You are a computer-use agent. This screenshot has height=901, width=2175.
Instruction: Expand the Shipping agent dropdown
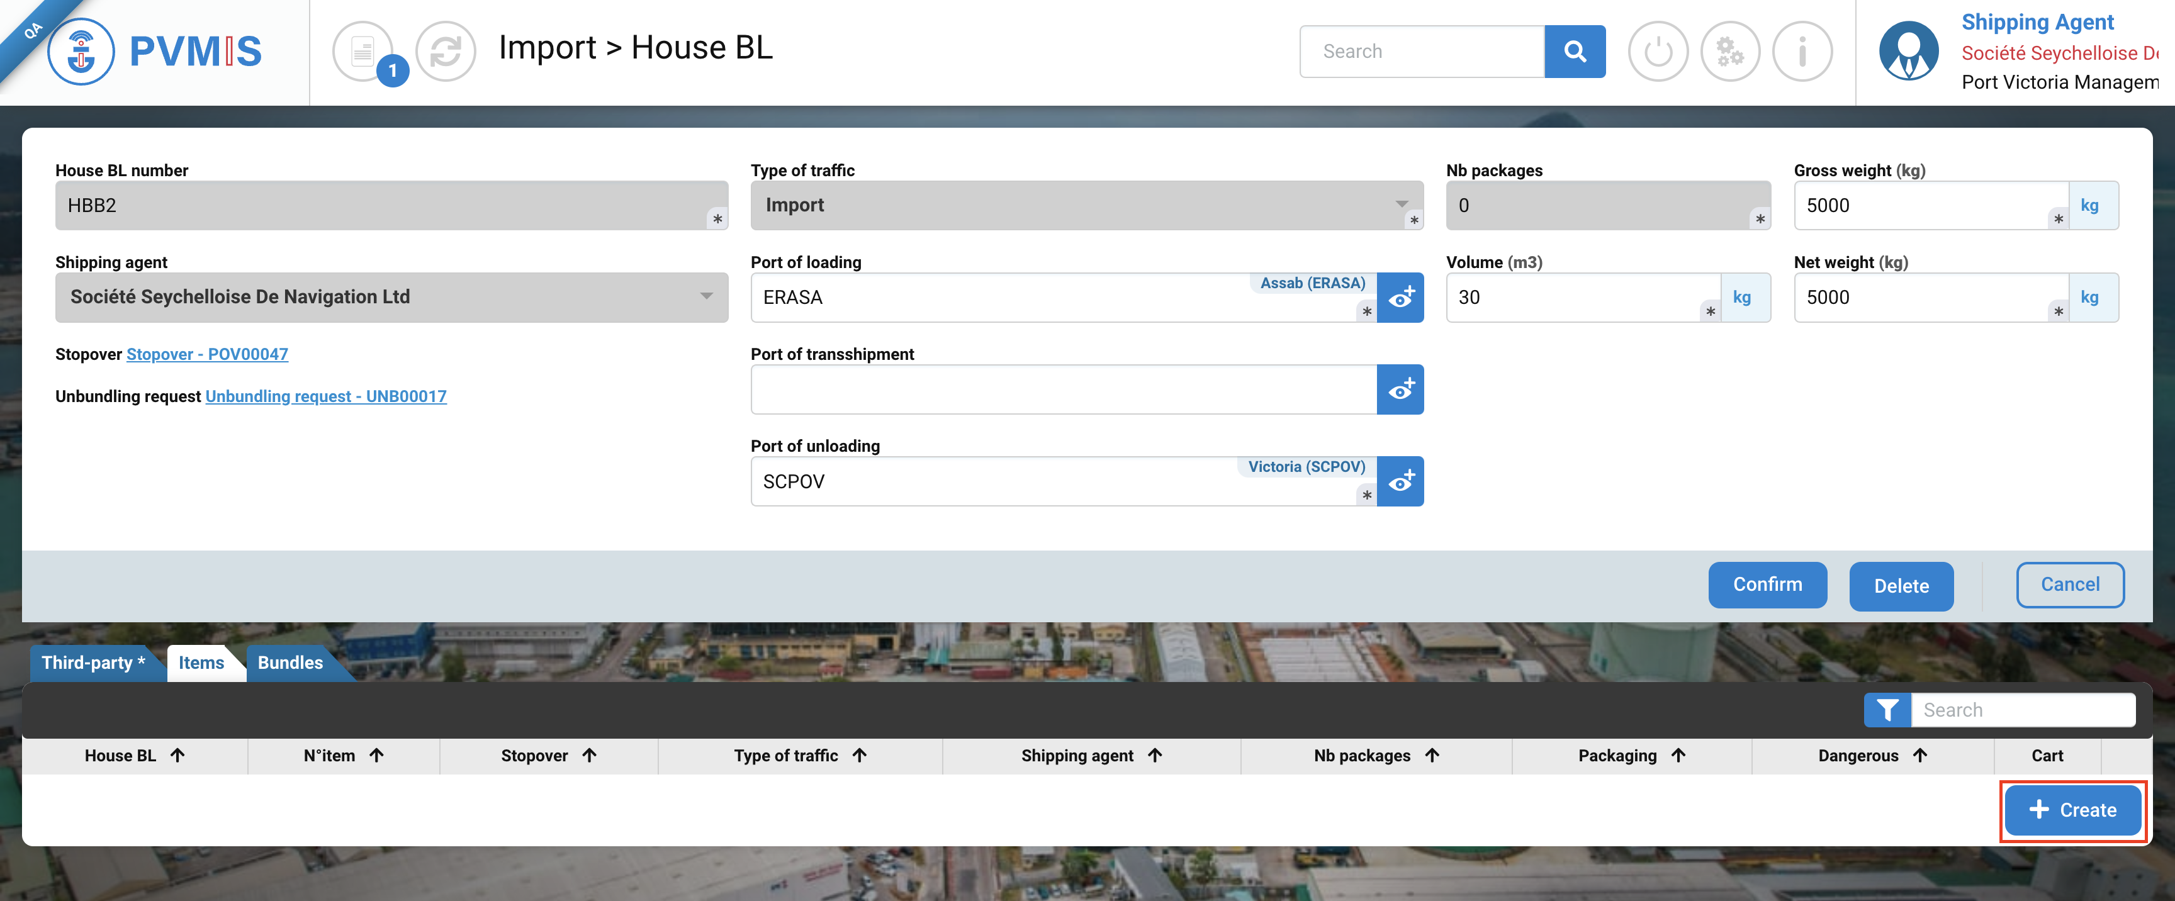click(x=391, y=297)
